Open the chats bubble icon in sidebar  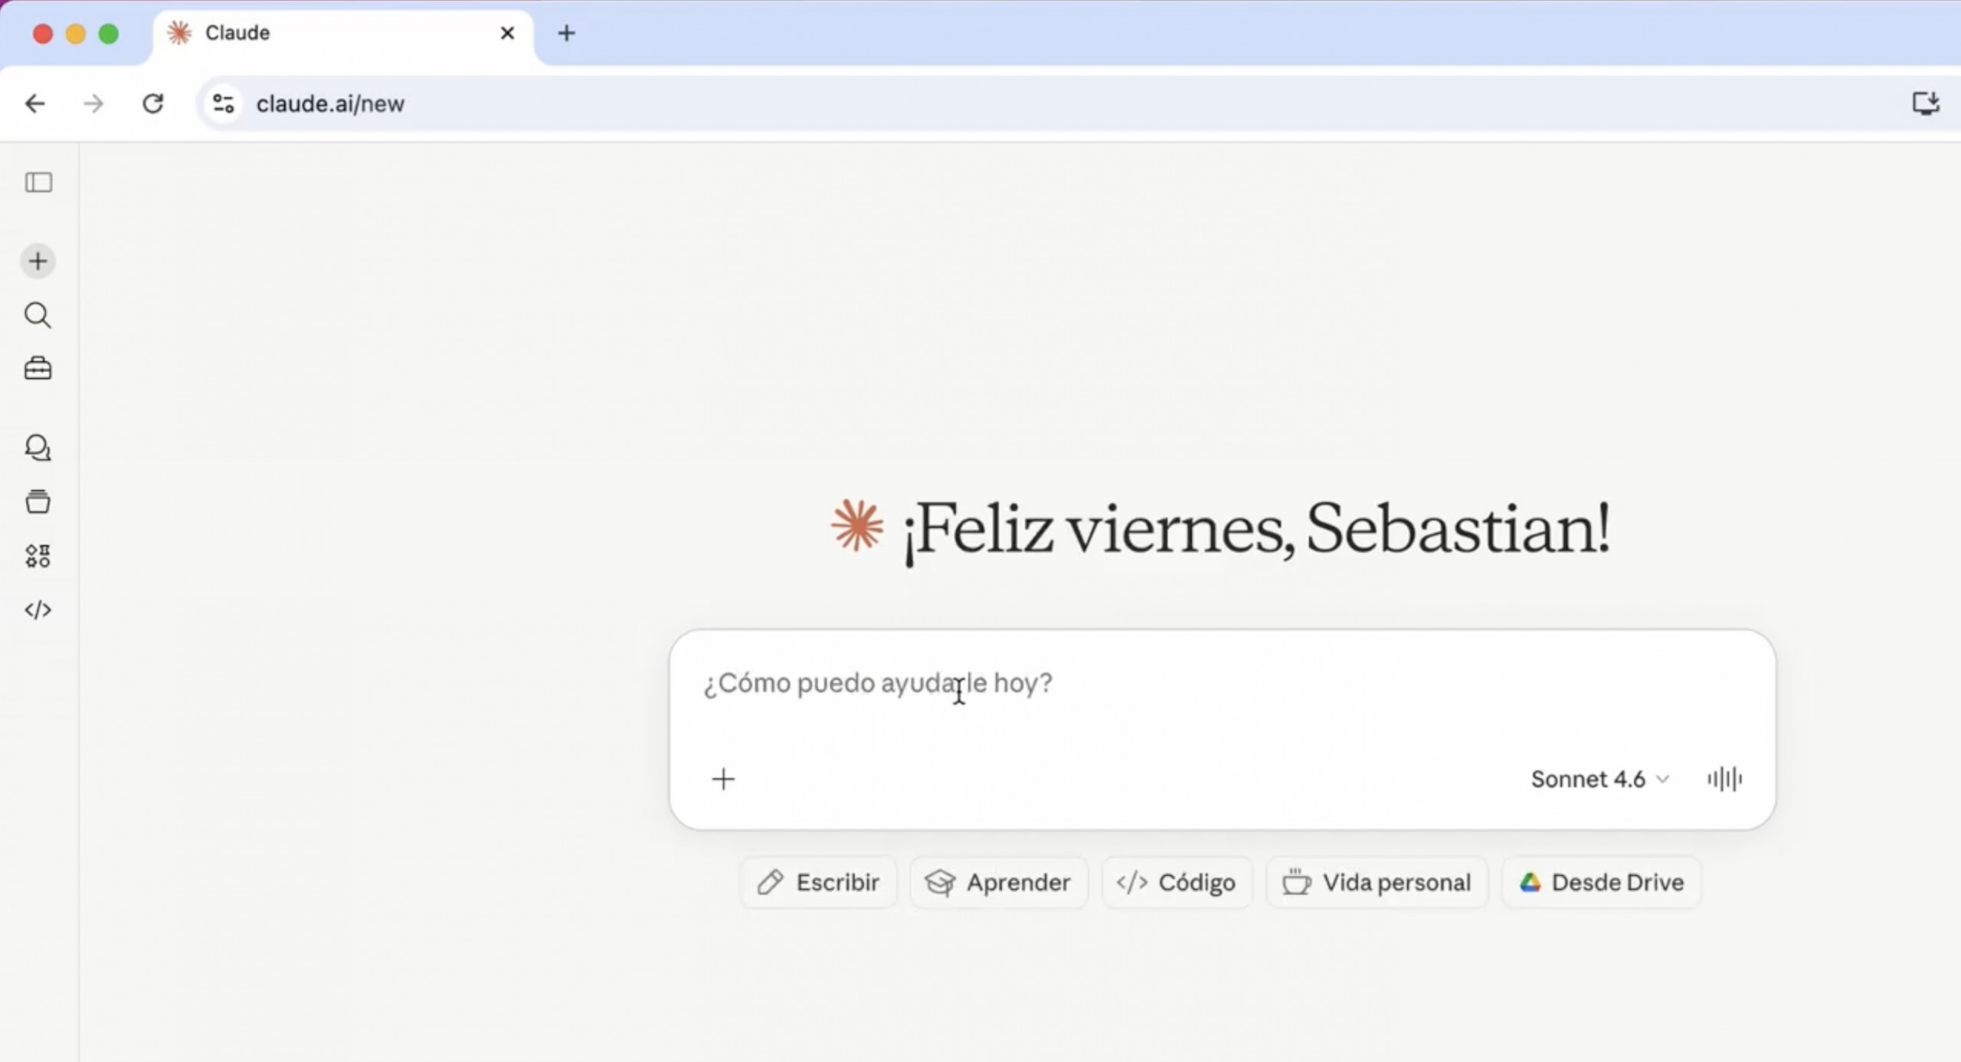coord(38,448)
